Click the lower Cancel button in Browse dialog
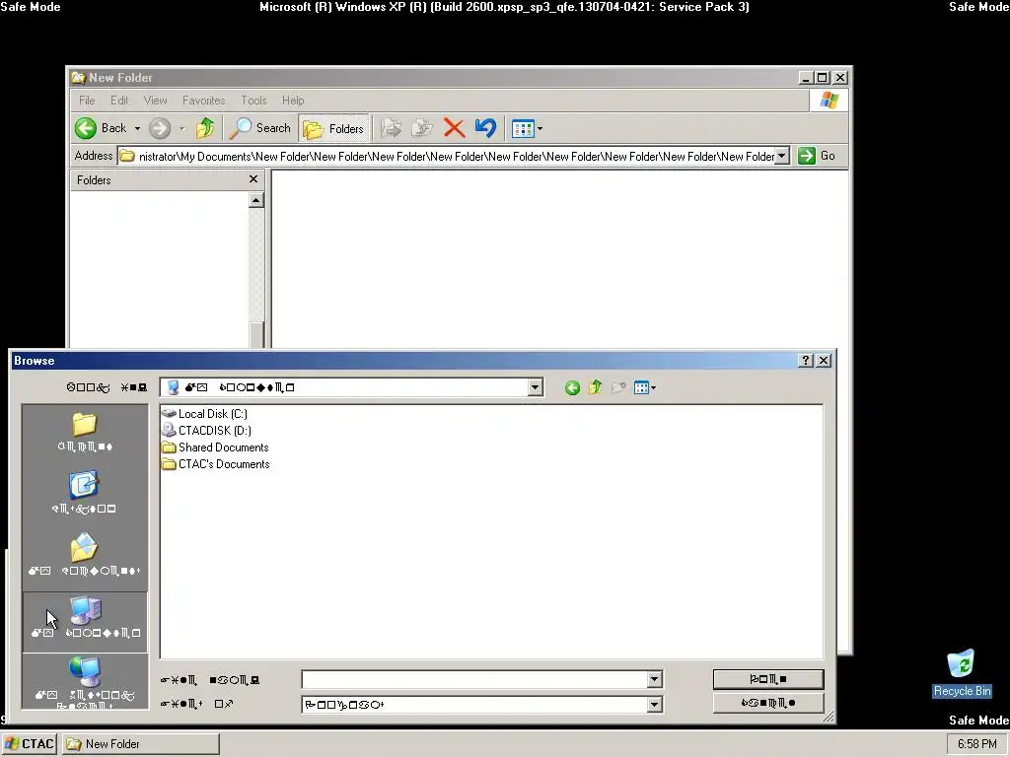 (x=767, y=703)
